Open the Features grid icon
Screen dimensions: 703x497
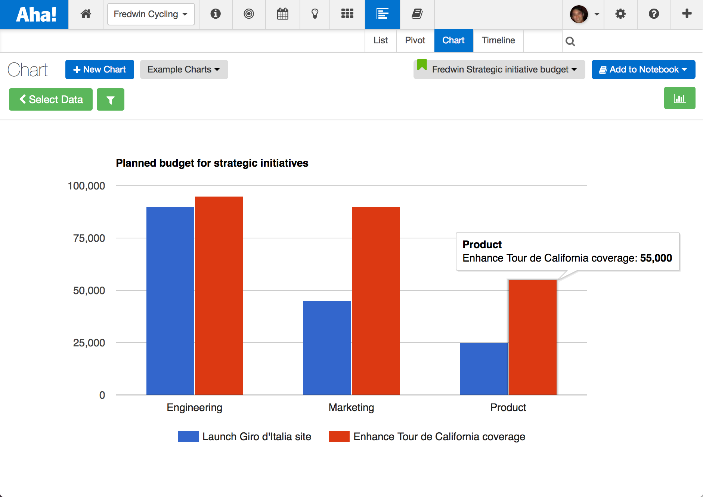347,14
